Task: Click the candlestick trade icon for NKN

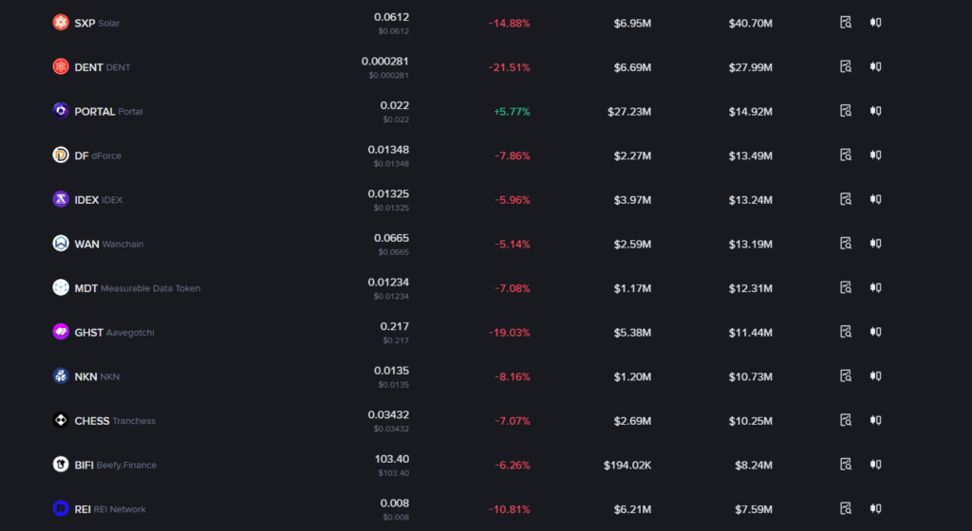Action: 876,376
